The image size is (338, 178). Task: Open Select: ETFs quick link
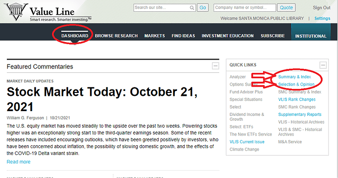click(241, 127)
